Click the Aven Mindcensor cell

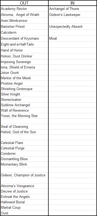coord(24,21)
